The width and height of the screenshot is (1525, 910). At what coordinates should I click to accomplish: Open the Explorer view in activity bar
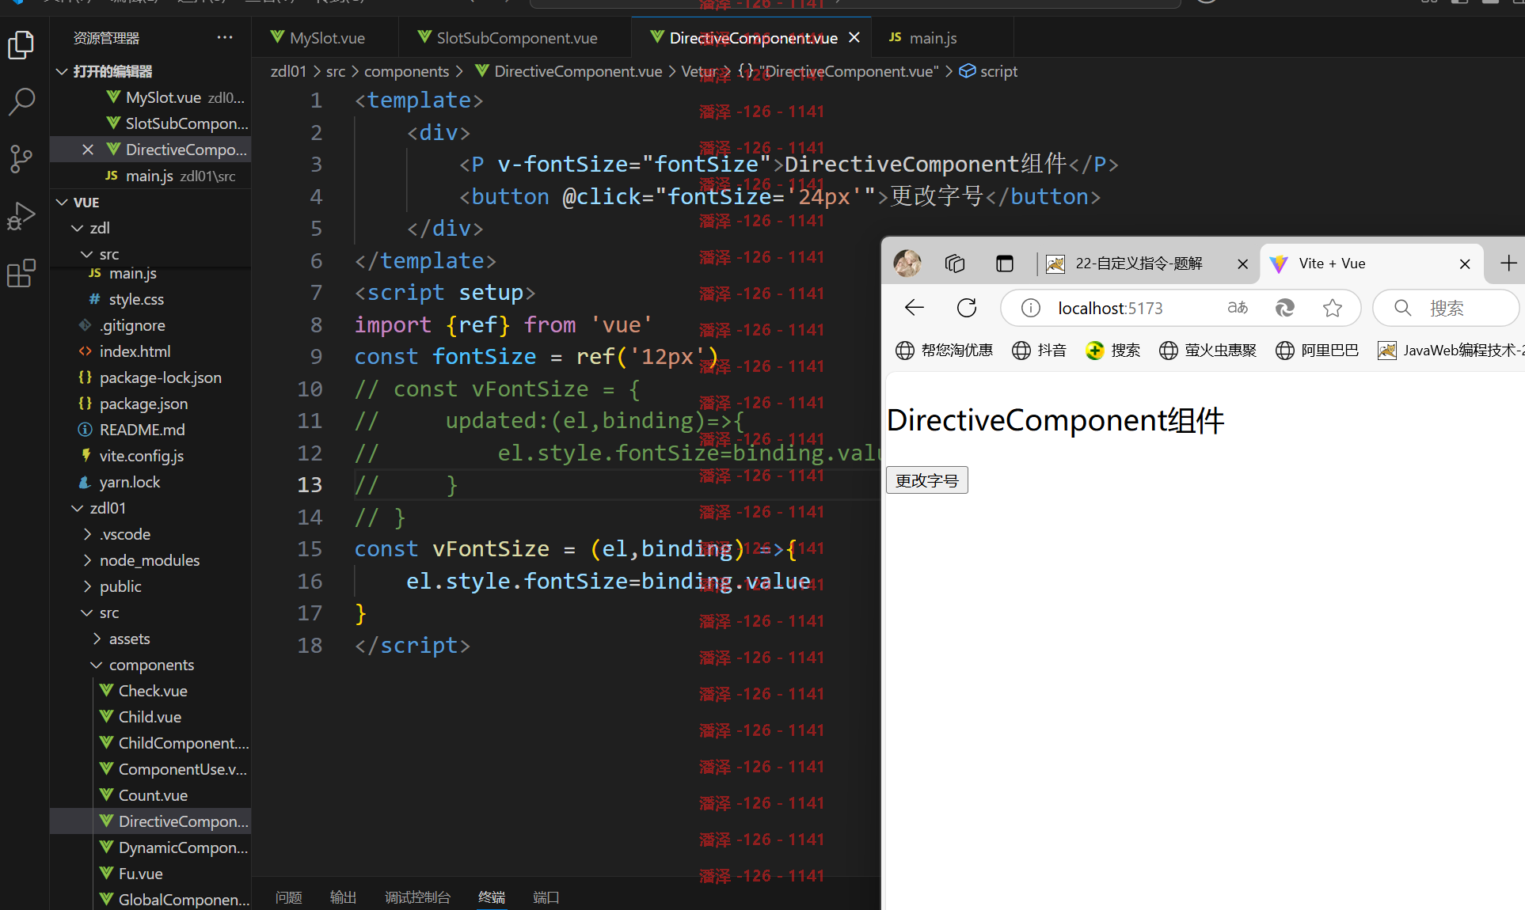click(21, 45)
